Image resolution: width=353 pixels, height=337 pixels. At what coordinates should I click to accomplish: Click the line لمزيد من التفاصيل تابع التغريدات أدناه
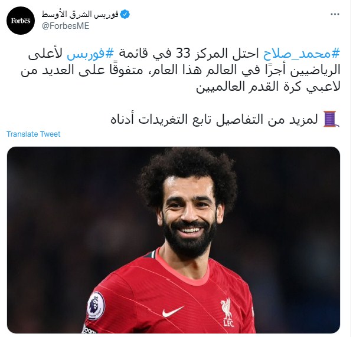[x=214, y=119]
